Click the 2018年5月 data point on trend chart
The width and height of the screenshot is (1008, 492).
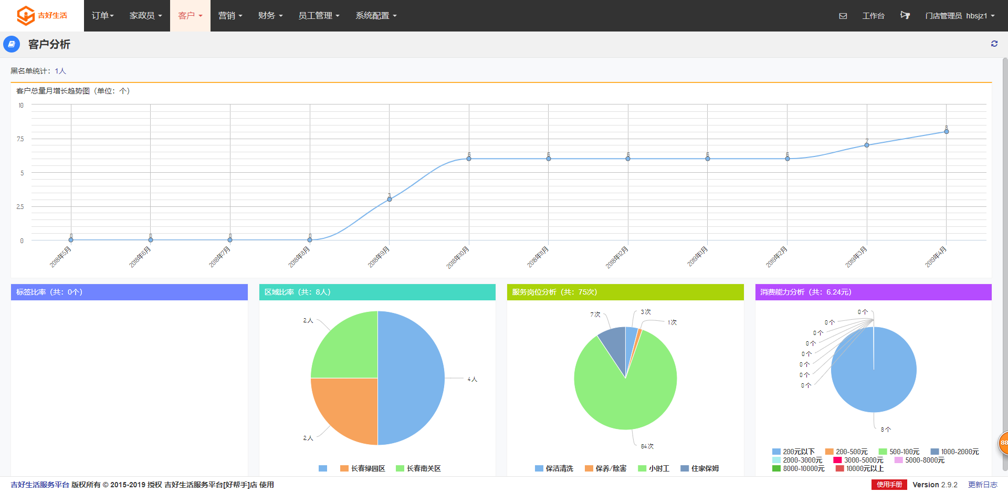pyautogui.click(x=71, y=240)
